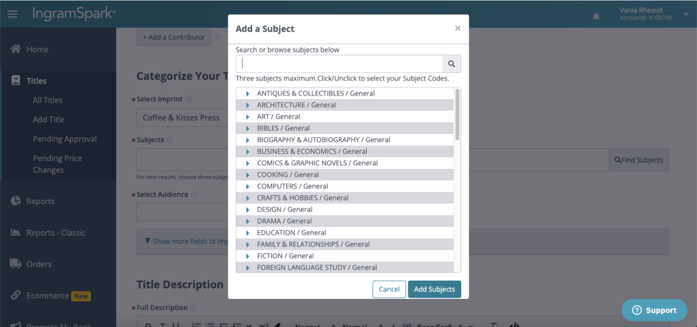Select COMPUTERS / General subject
This screenshot has width=697, height=327.
(292, 186)
